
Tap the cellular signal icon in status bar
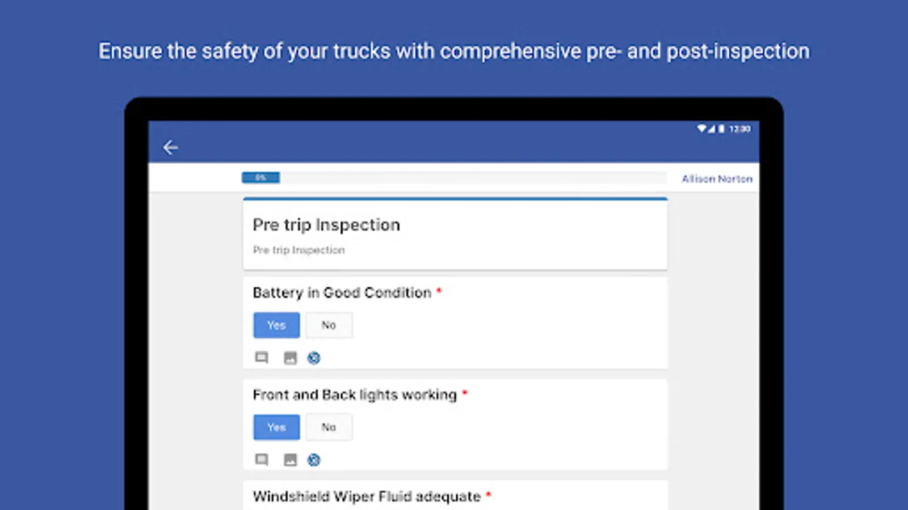(712, 129)
